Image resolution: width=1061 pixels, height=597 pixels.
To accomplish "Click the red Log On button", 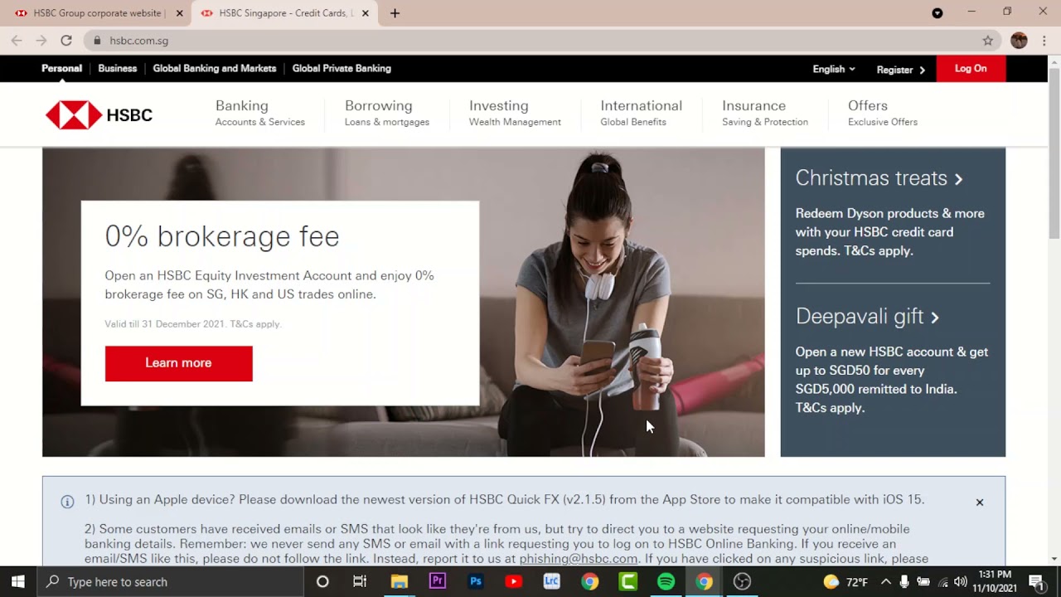I will (971, 69).
